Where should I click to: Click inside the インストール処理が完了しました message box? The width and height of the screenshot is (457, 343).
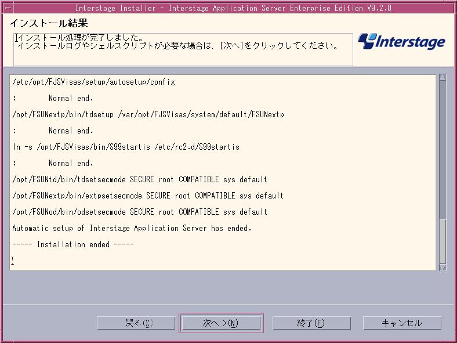click(183, 49)
